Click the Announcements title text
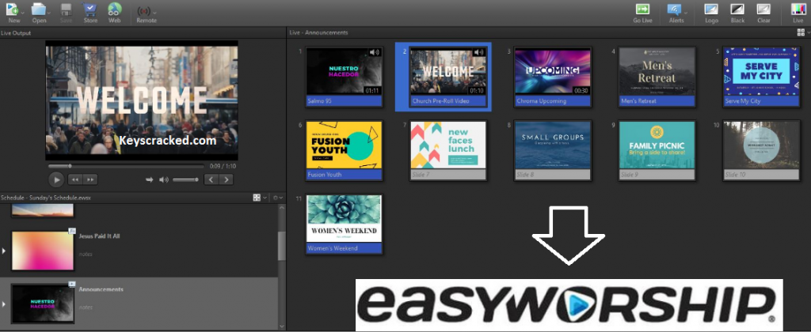The width and height of the screenshot is (811, 332). pyautogui.click(x=101, y=289)
